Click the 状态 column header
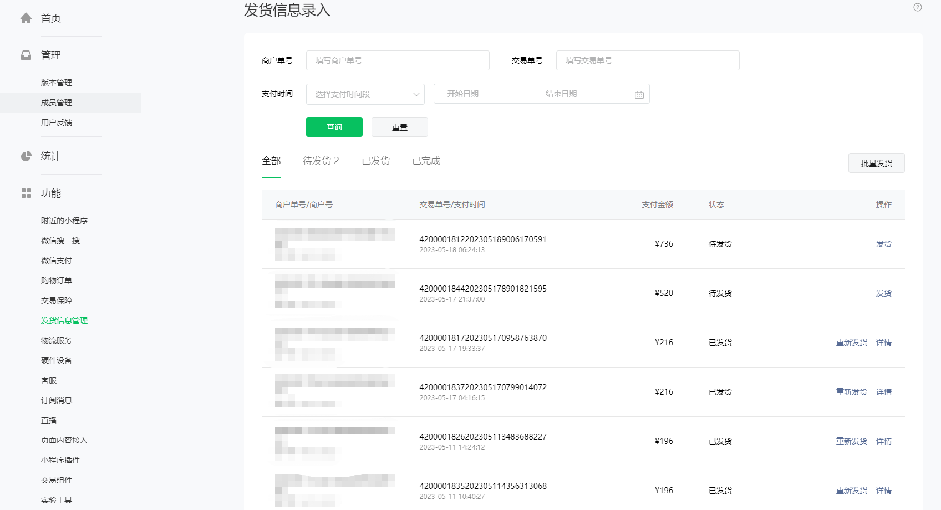This screenshot has width=941, height=510. click(x=716, y=205)
